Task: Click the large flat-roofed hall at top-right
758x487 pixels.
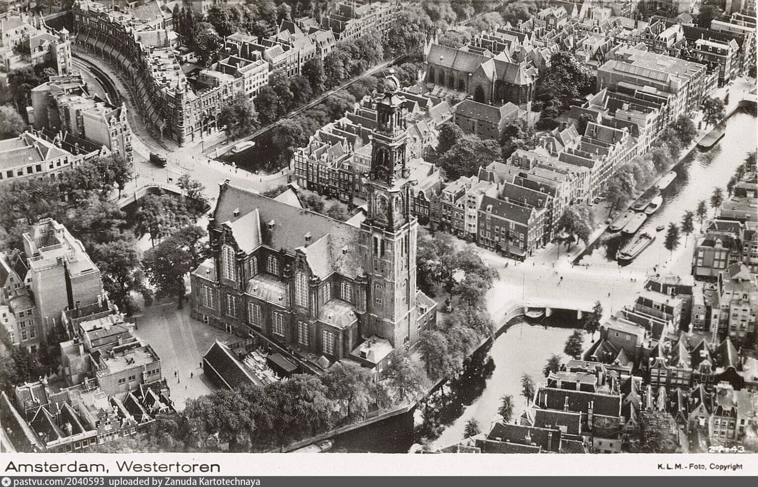Action: pyautogui.click(x=645, y=74)
